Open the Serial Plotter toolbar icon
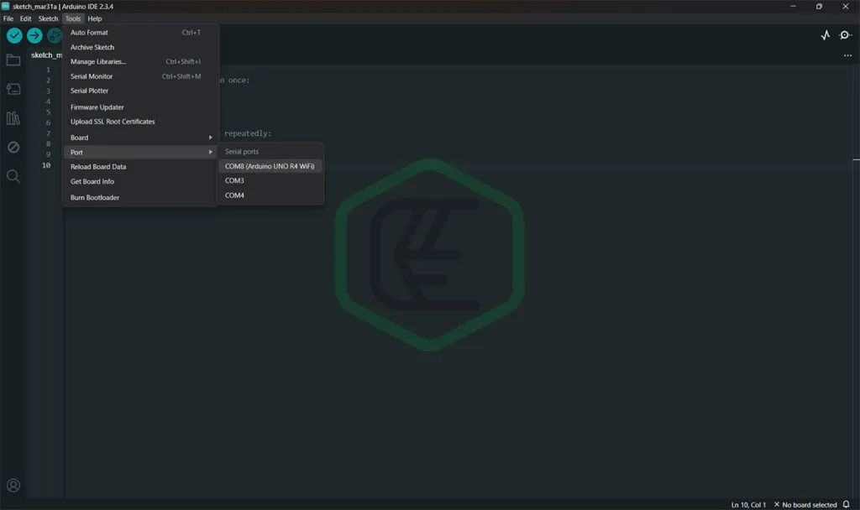The width and height of the screenshot is (860, 510). point(826,35)
